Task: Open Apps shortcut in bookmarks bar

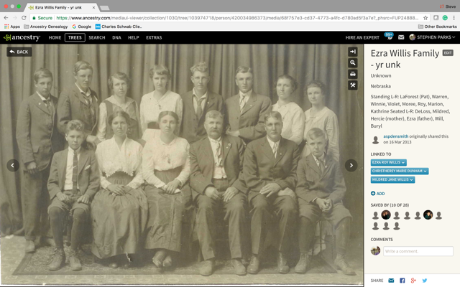Action: tap(11, 27)
